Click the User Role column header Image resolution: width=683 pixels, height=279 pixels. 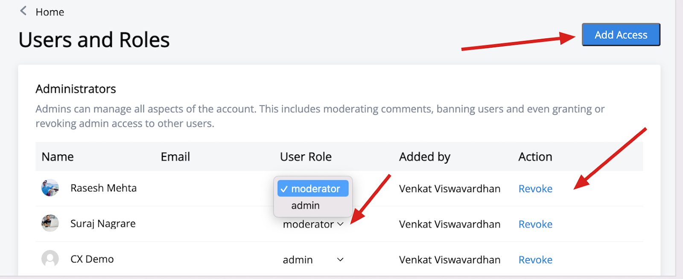point(306,157)
